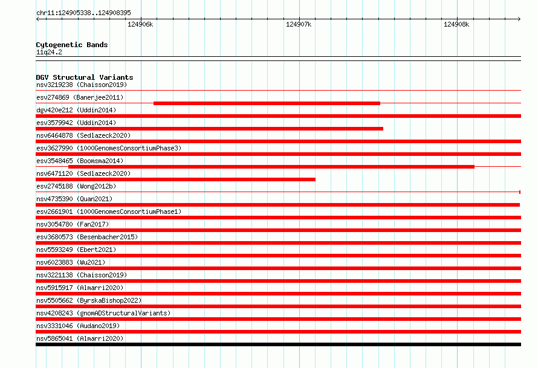The height and width of the screenshot is (368, 538).
Task: Select the esv274869 (Banerjee2011) variant bar
Action: 267,103
